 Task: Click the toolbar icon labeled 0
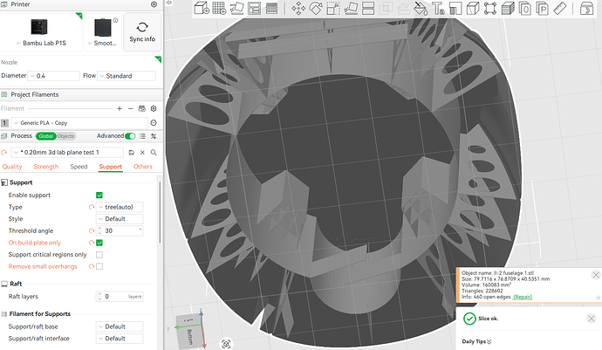[525, 8]
